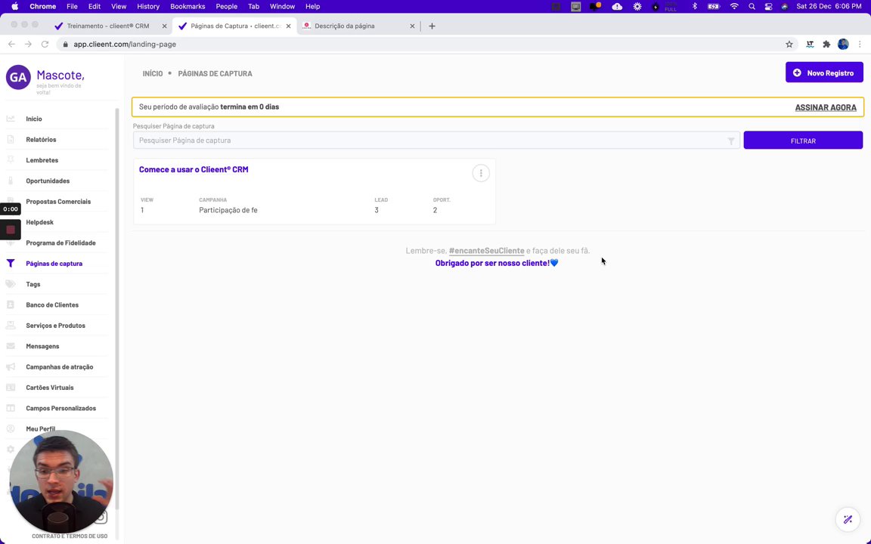The height and width of the screenshot is (544, 871).
Task: Click the PÁGINAS DE CAPTURA breadcrumb text
Action: (215, 74)
